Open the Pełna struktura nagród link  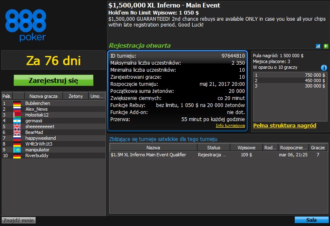[x=284, y=125]
